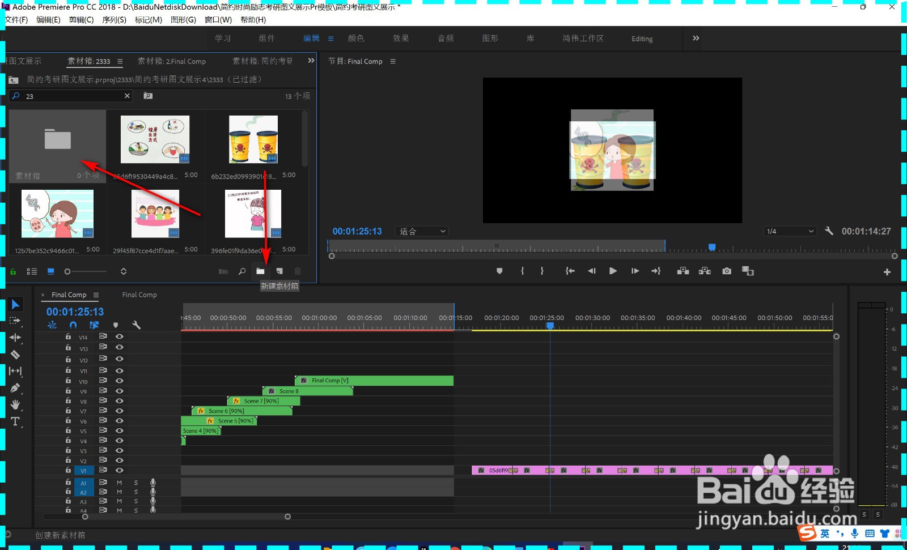Open the zoom level 适合 dropdown

(422, 231)
